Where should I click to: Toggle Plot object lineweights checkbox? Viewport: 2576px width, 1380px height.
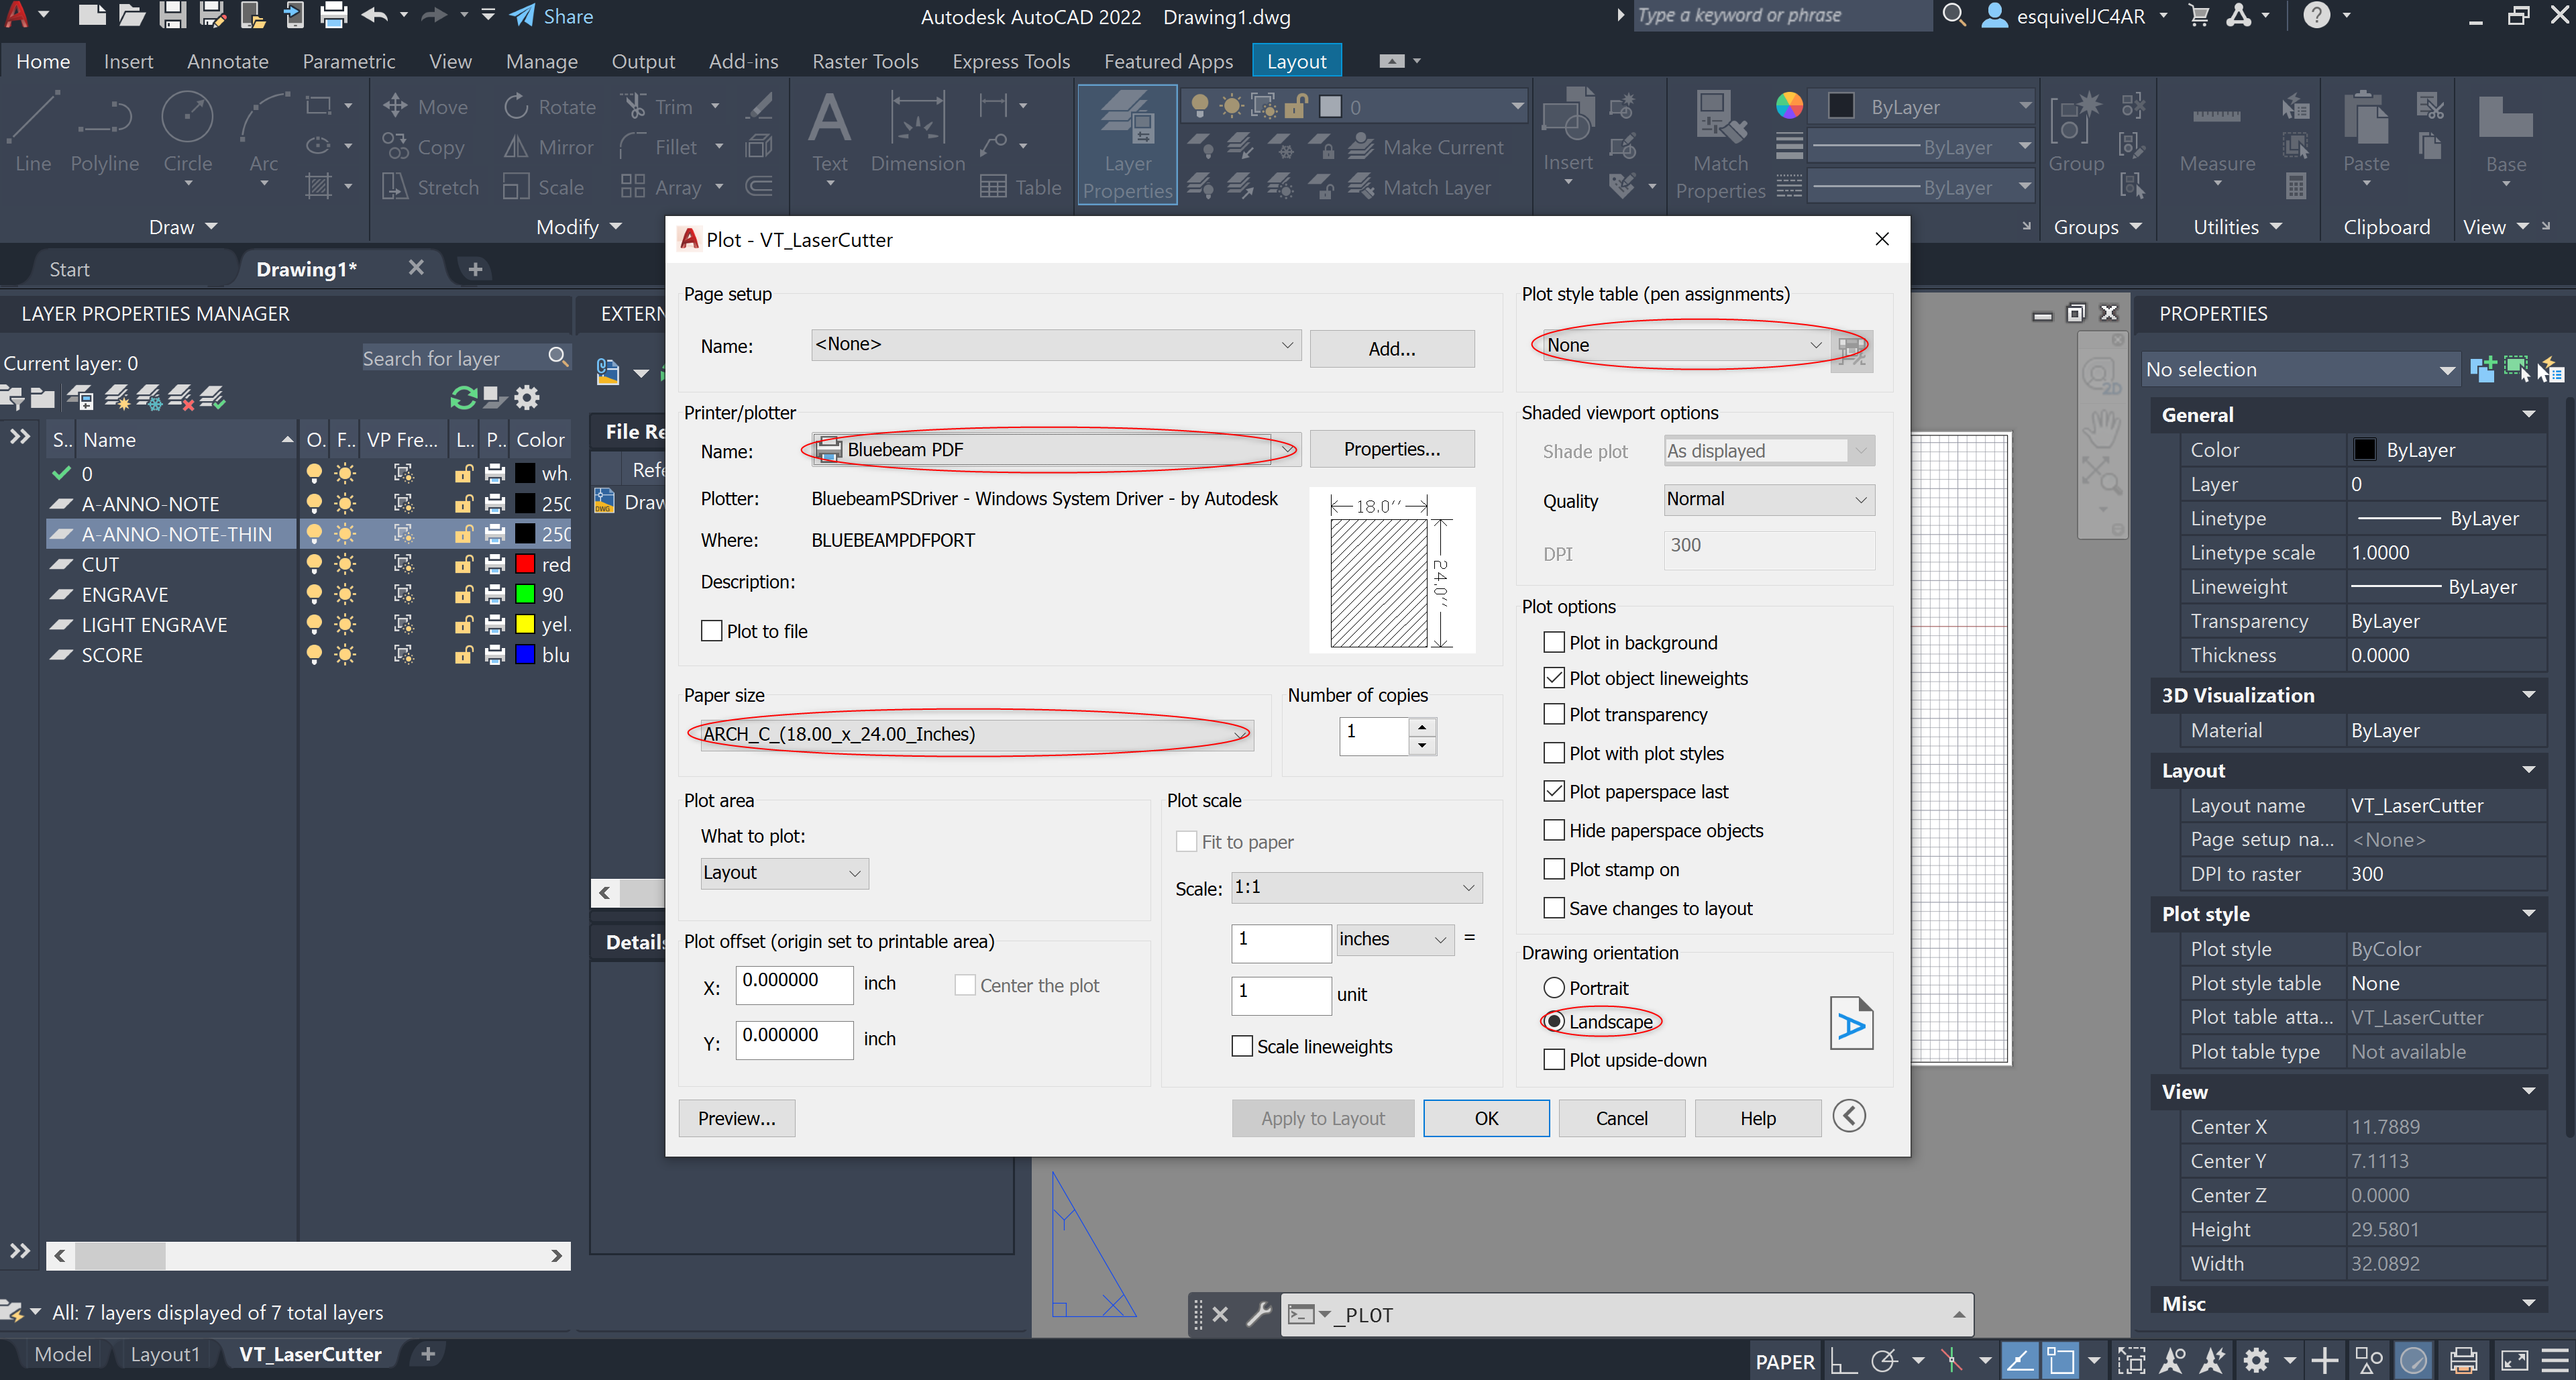1553,678
